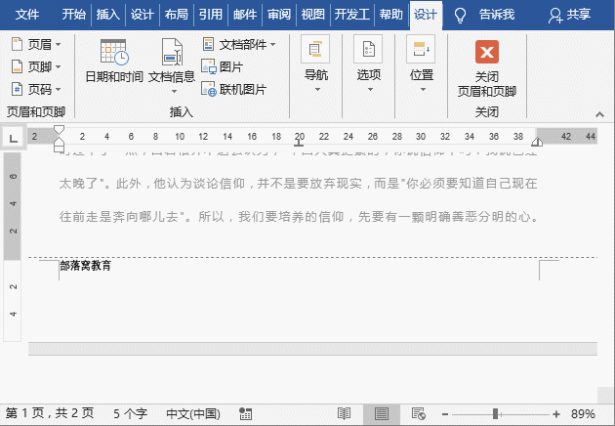The width and height of the screenshot is (615, 426).
Task: Insert 日期和时间 date and time
Action: click(x=114, y=61)
